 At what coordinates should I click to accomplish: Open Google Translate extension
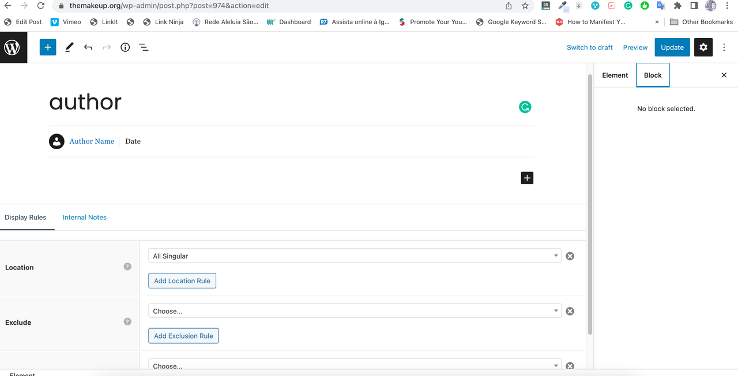661,6
